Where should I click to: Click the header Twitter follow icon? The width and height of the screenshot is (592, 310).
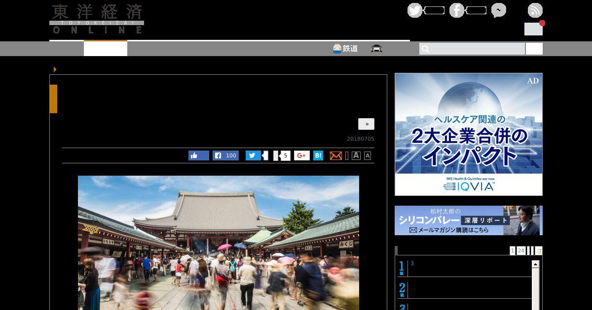click(415, 10)
